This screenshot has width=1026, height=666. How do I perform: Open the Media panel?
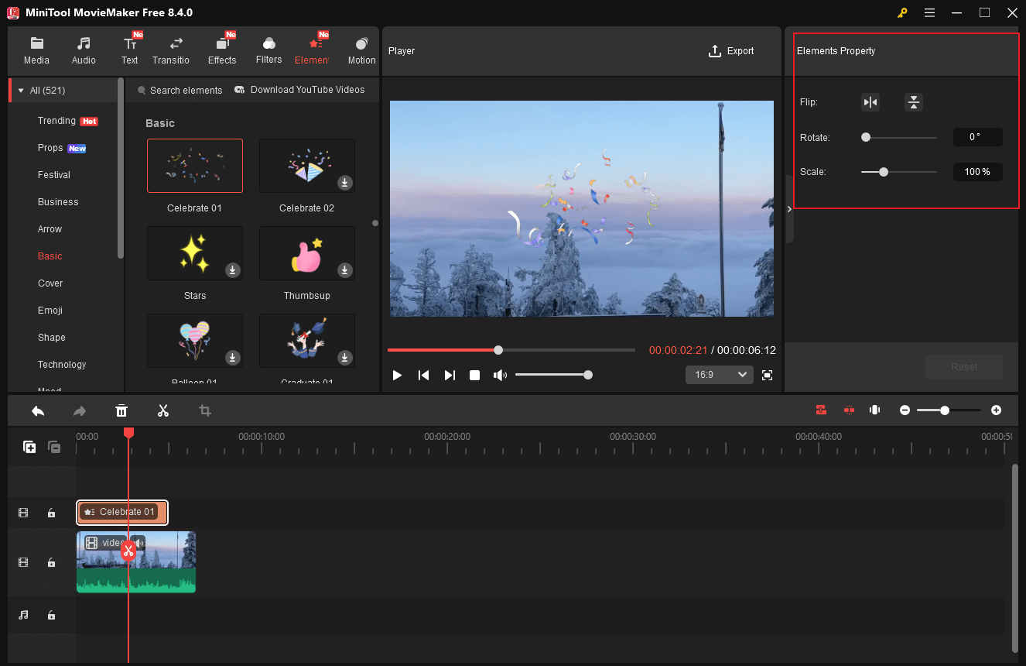pos(36,49)
